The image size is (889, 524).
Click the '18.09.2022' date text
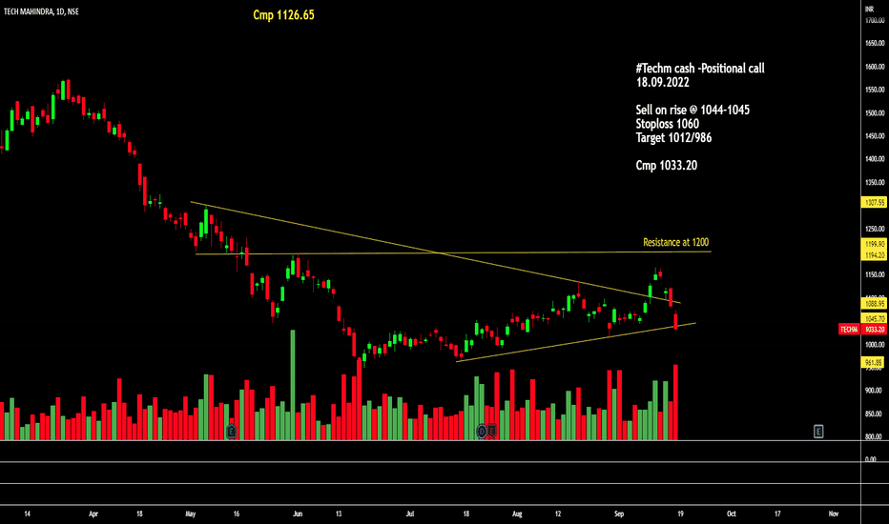click(663, 82)
